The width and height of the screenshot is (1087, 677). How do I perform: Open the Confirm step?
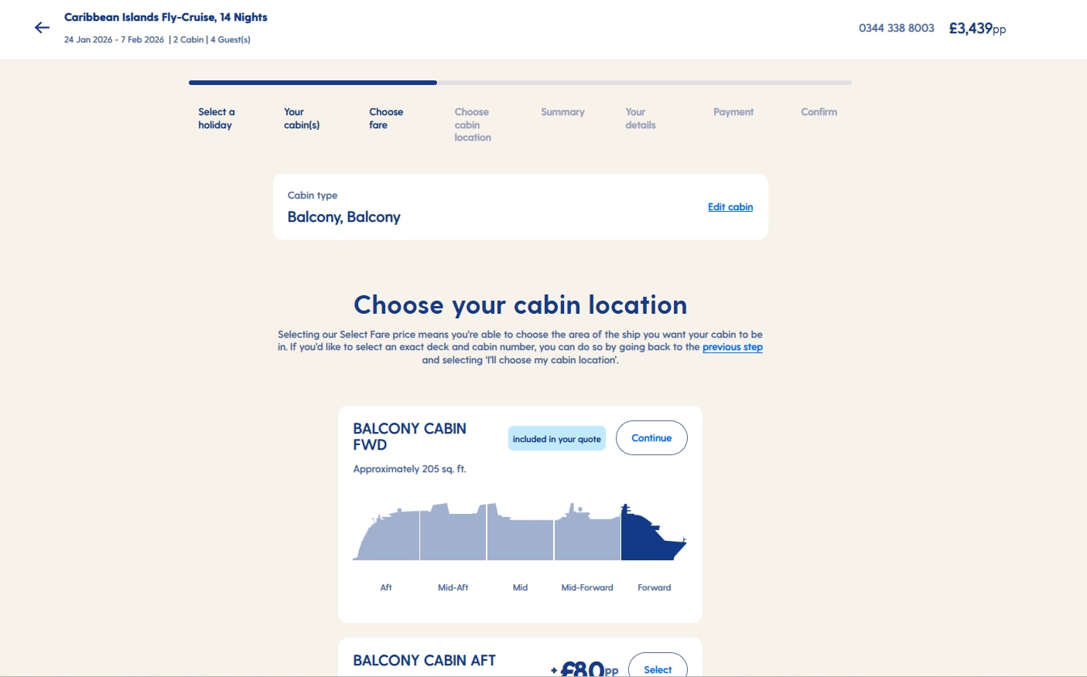[819, 112]
